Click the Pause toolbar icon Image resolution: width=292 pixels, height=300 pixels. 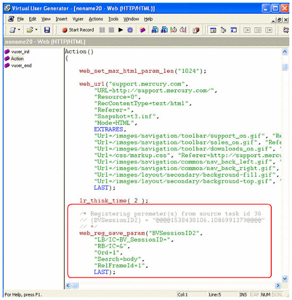102,30
